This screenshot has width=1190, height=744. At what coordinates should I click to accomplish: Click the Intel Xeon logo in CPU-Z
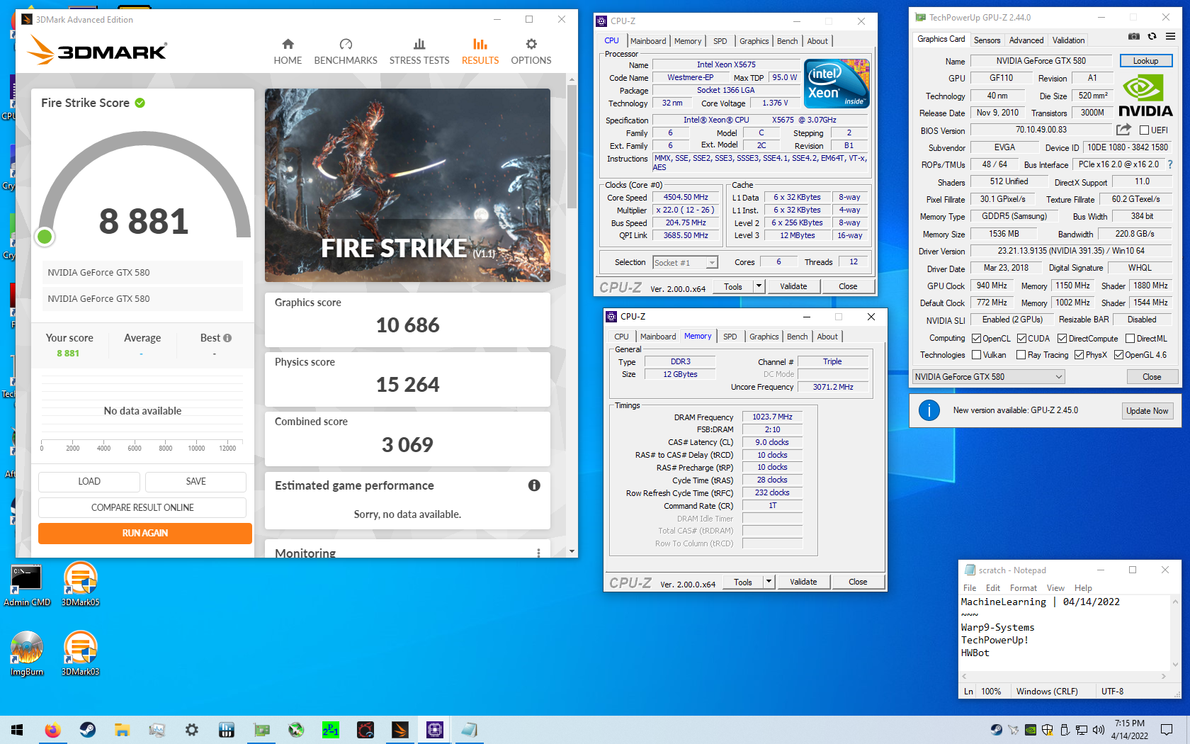837,83
